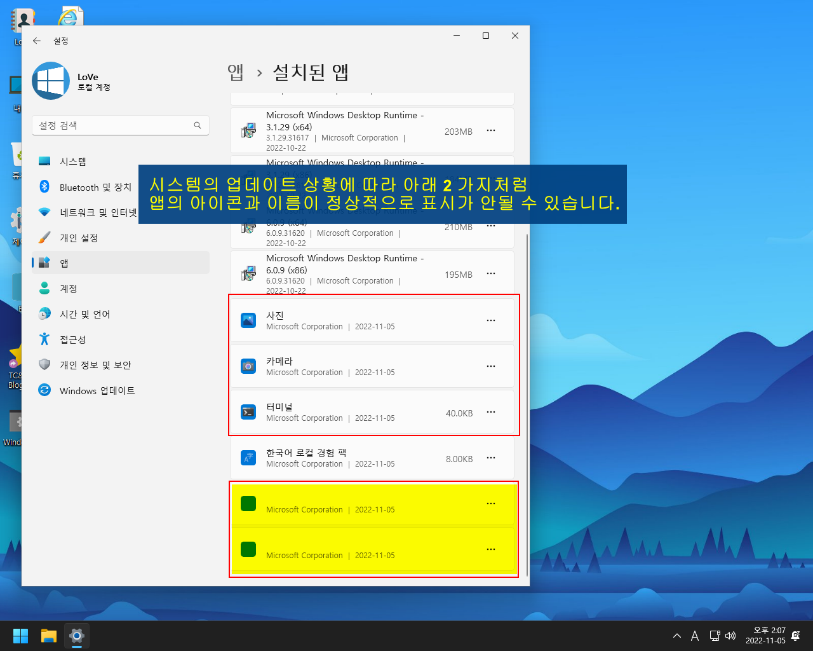813x651 pixels.
Task: Go back with the Settings back arrow
Action: pyautogui.click(x=37, y=41)
